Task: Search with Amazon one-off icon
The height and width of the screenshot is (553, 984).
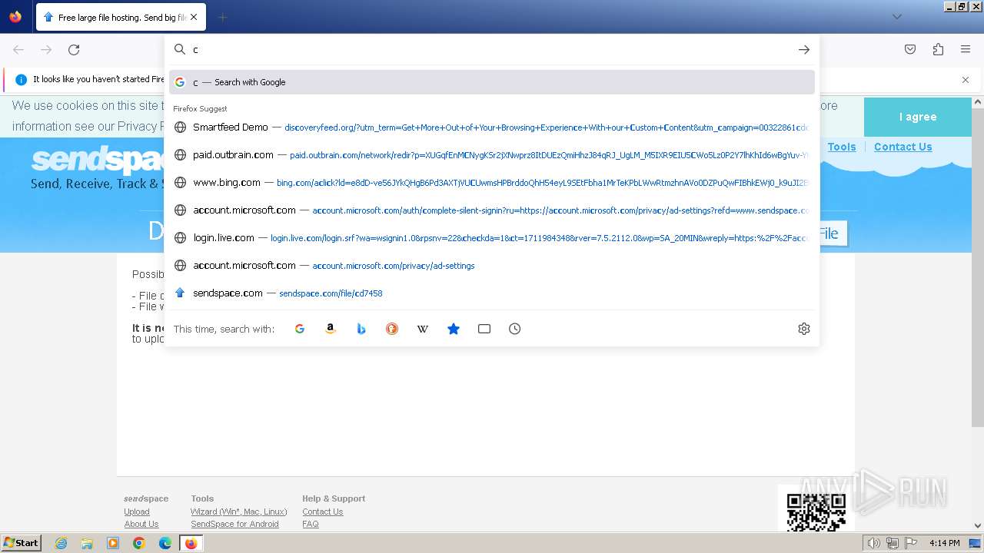Action: click(331, 329)
